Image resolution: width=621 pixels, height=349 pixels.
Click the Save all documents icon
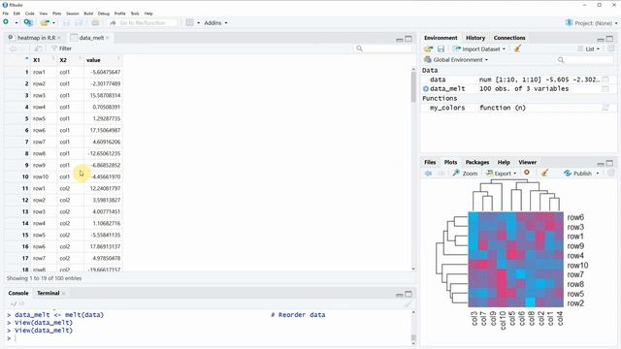coord(80,23)
